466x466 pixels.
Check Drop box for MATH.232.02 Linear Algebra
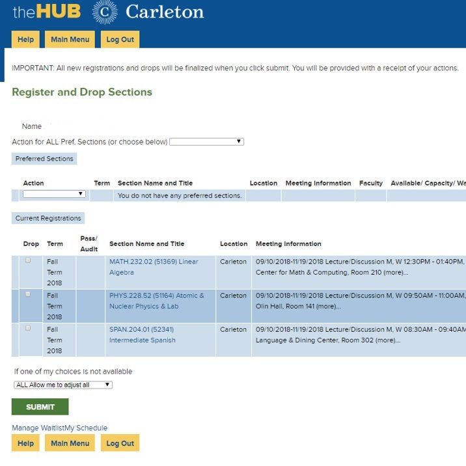coord(28,260)
